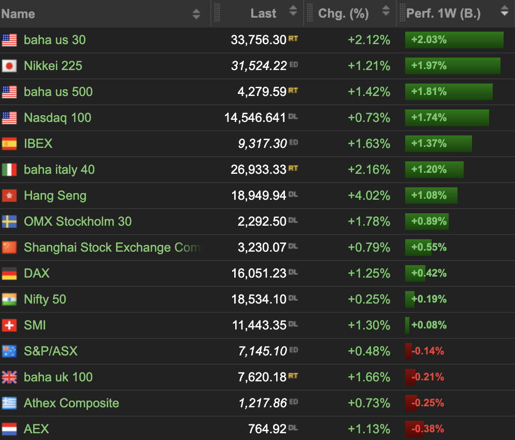Select the last price 16,051.23

(x=259, y=273)
